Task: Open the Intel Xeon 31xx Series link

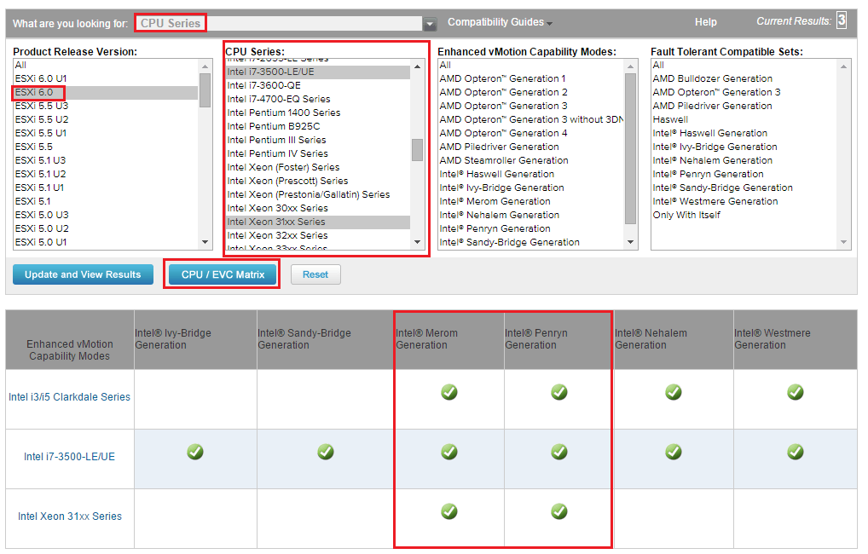Action: click(x=70, y=516)
